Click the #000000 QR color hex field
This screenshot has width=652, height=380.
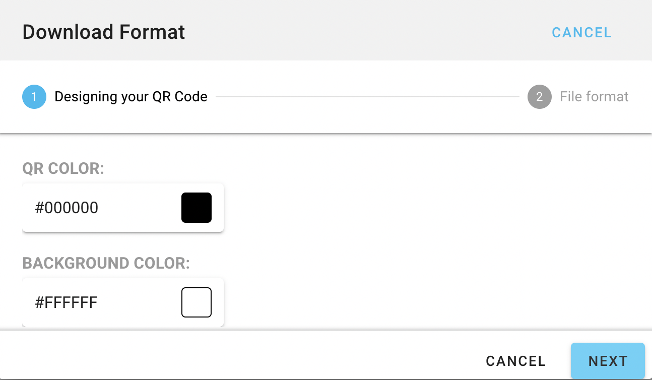pos(101,208)
